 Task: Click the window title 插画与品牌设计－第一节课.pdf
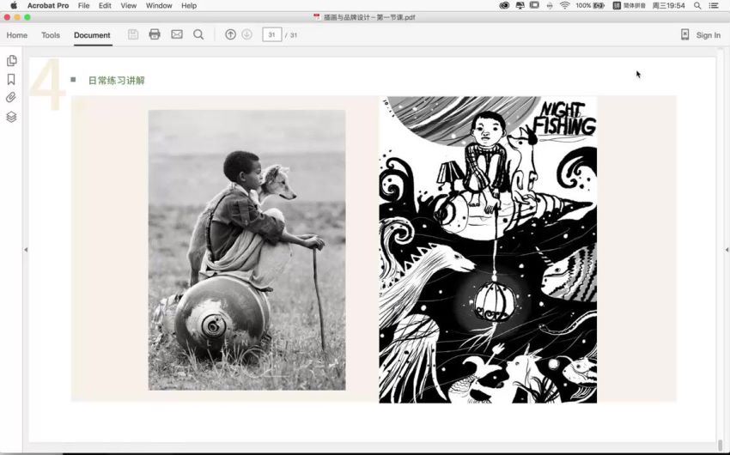point(369,17)
